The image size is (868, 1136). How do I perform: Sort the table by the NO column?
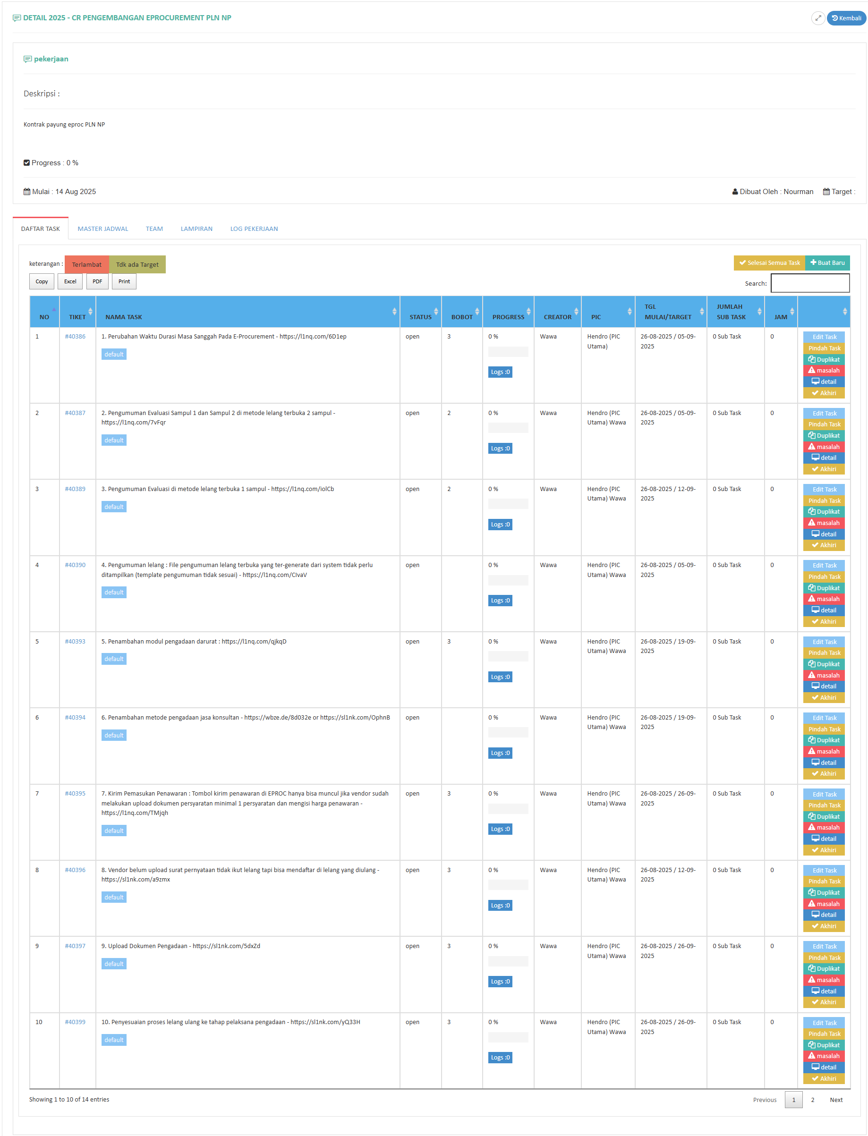click(44, 312)
